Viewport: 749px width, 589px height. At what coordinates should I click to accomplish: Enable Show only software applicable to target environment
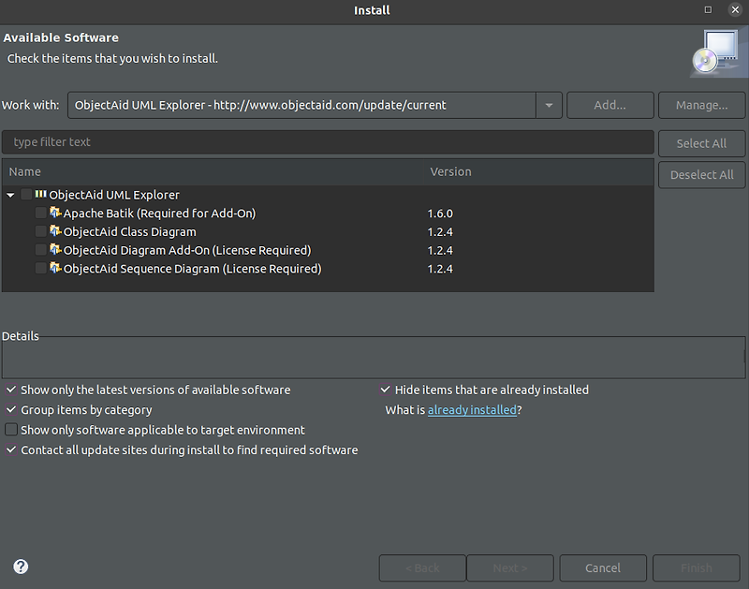[11, 430]
